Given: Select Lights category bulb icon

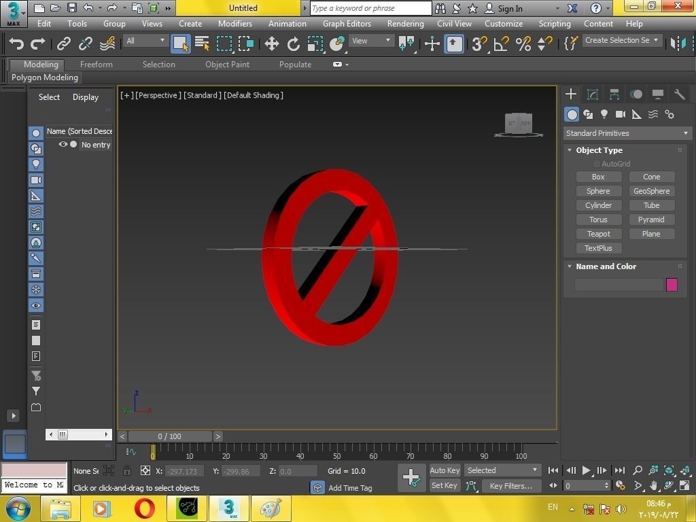Looking at the screenshot, I should click(604, 114).
